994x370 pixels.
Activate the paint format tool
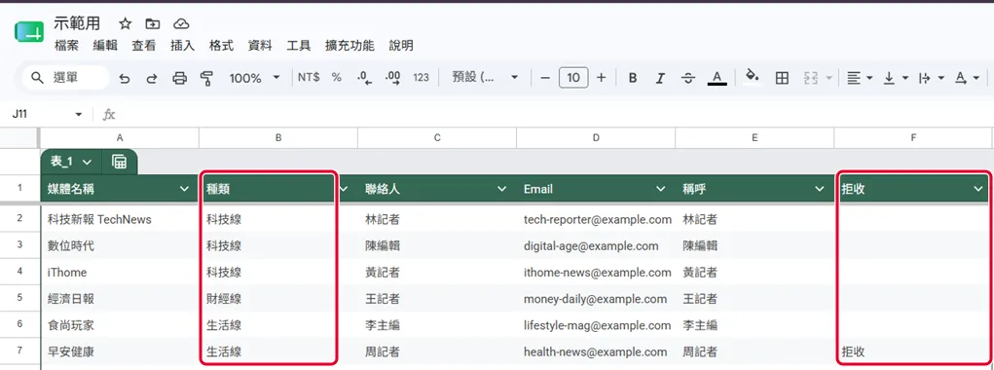point(206,78)
